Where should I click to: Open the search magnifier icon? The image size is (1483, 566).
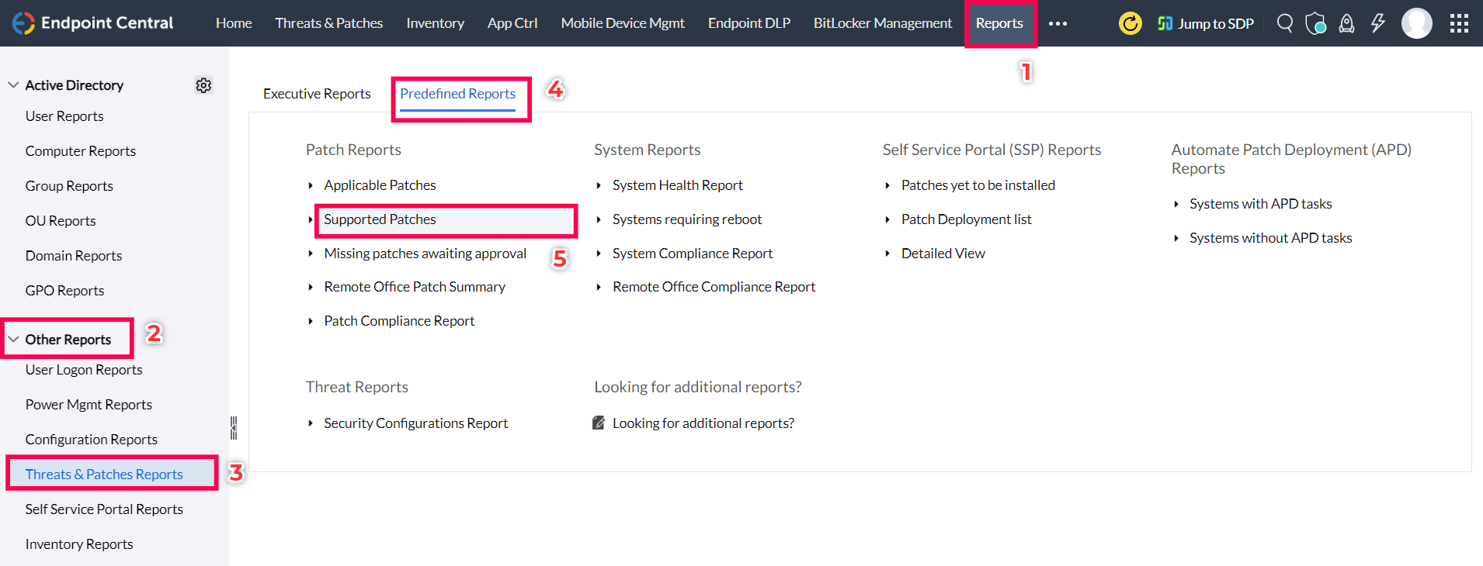[1285, 23]
